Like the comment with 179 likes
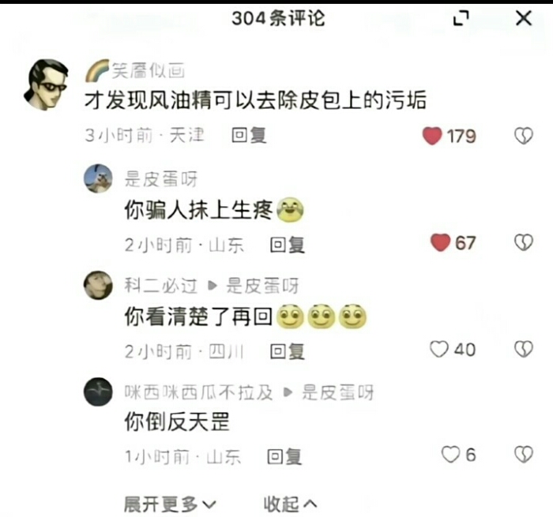The width and height of the screenshot is (553, 517). pyautogui.click(x=432, y=136)
